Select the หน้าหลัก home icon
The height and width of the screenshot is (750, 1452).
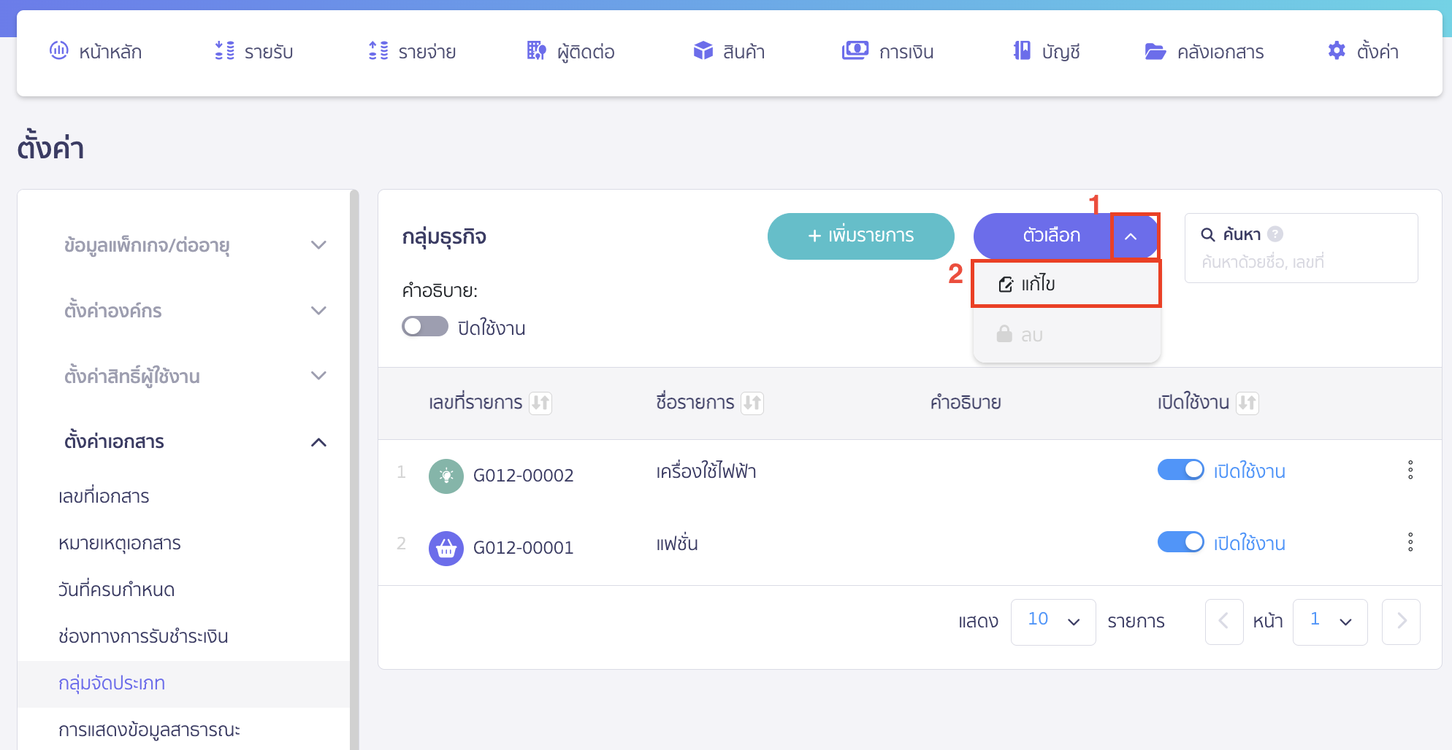[60, 51]
